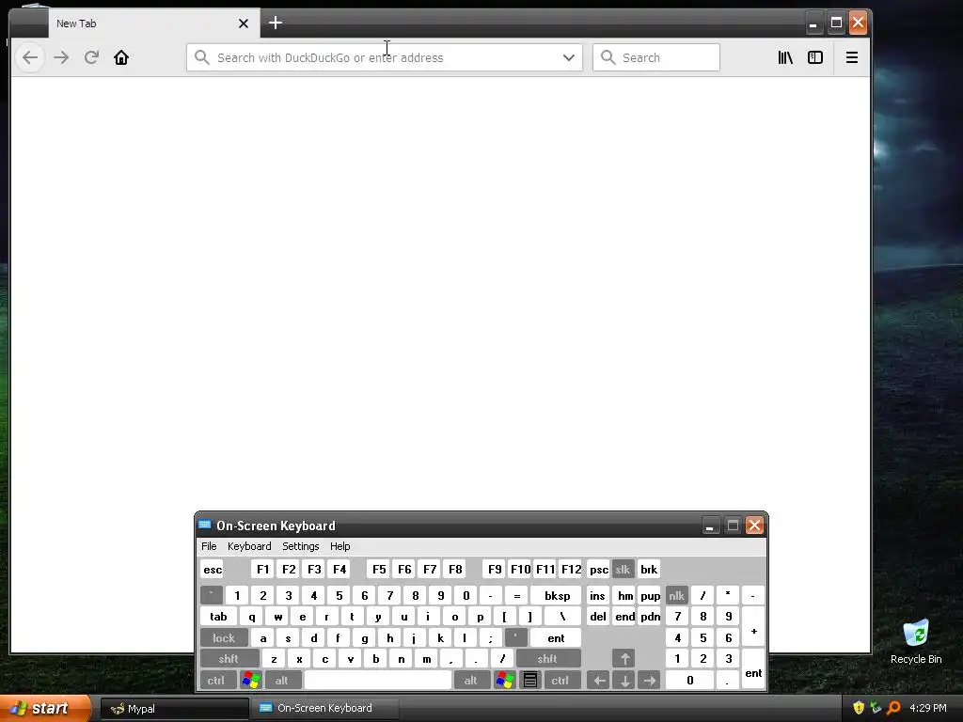The image size is (963, 722).
Task: Tap the ins key on keyboard
Action: tap(597, 595)
